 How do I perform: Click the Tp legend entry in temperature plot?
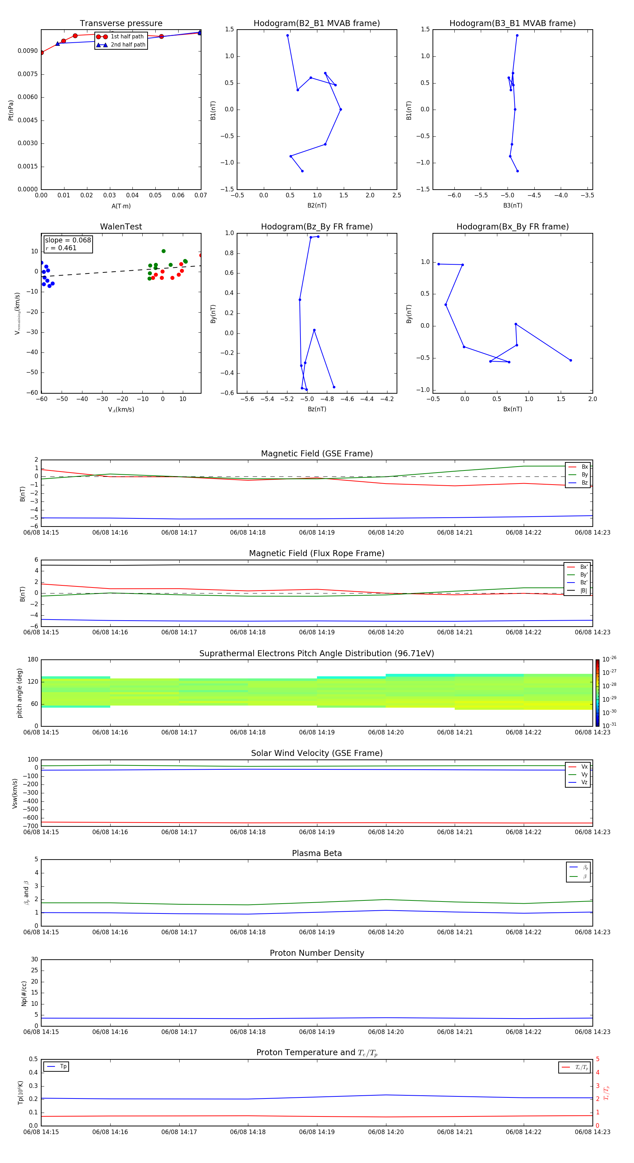56,1066
